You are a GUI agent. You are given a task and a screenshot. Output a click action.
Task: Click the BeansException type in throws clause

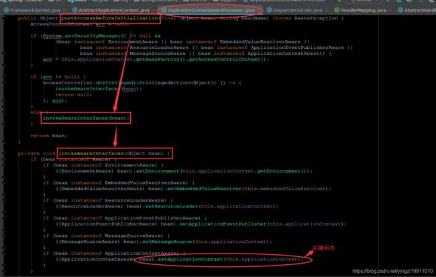tap(316, 18)
